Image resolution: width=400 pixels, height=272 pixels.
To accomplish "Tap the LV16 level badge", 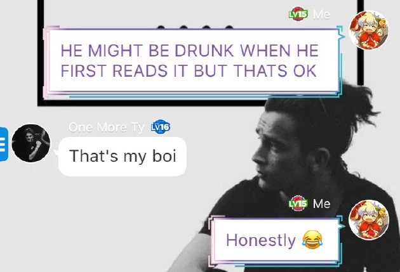I will click(161, 127).
